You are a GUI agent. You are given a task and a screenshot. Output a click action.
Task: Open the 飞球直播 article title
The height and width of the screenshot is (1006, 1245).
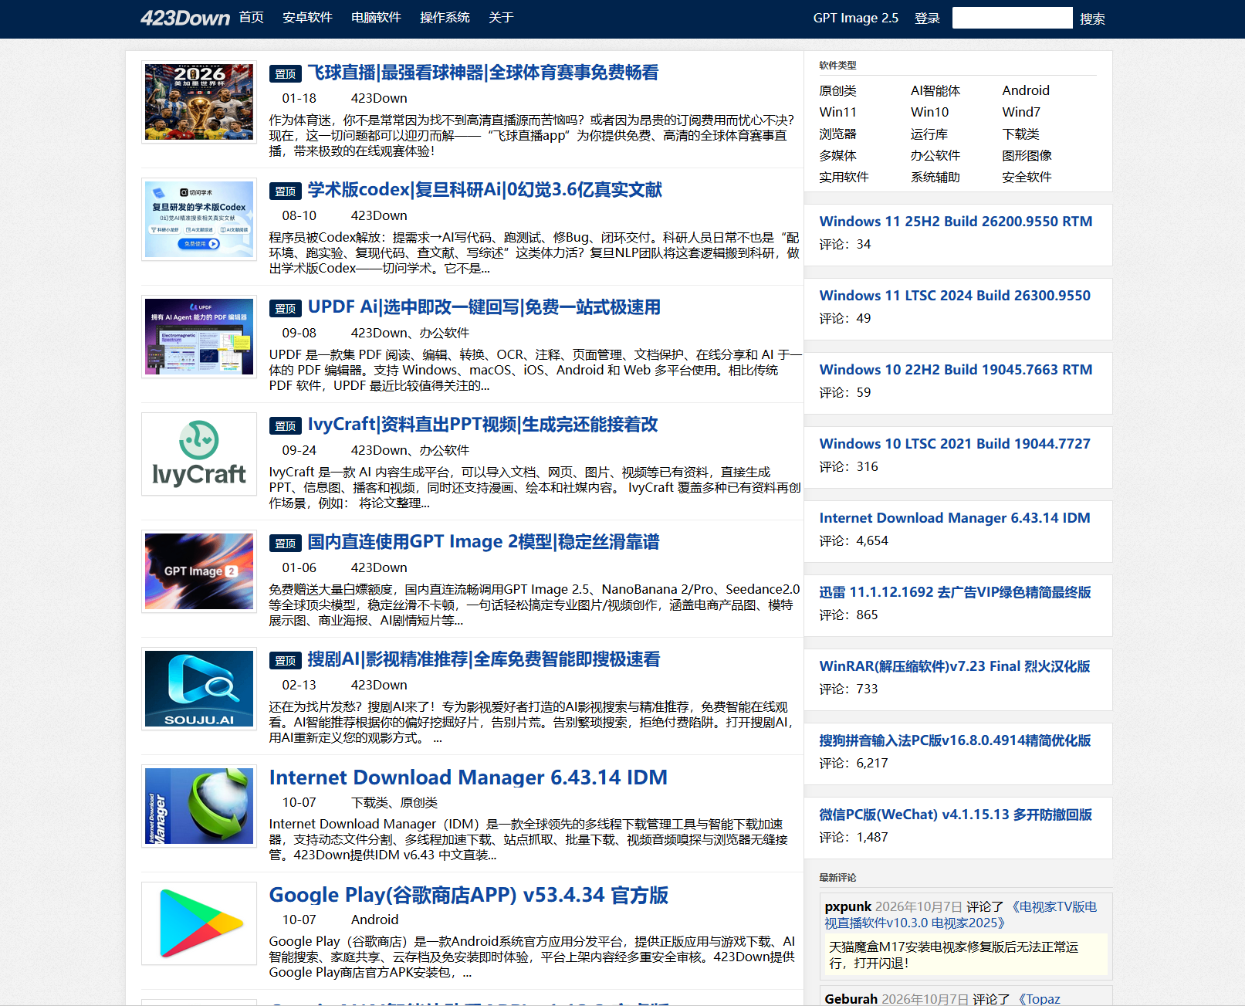click(x=483, y=73)
